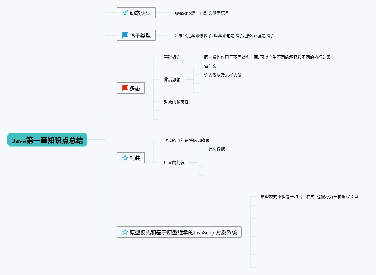Click the text 如果它走起来像鸭子
Viewport: 376px width, 275px height.
pos(193,36)
